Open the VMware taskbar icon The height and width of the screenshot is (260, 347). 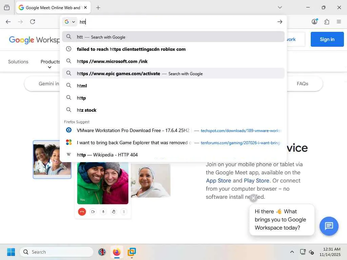pyautogui.click(x=132, y=252)
